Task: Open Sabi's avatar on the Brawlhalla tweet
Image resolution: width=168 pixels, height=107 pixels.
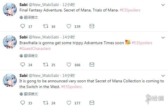Action: coord(10,42)
